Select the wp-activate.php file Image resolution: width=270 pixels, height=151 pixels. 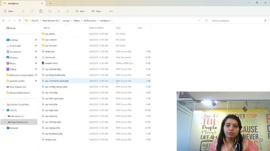click(53, 69)
